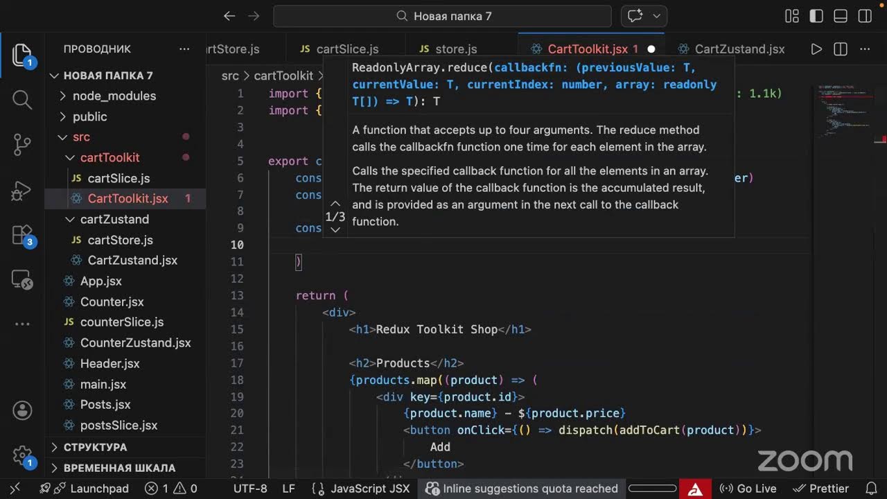This screenshot has width=887, height=499.
Task: Open the Explorer view in activity bar
Action: pos(22,54)
